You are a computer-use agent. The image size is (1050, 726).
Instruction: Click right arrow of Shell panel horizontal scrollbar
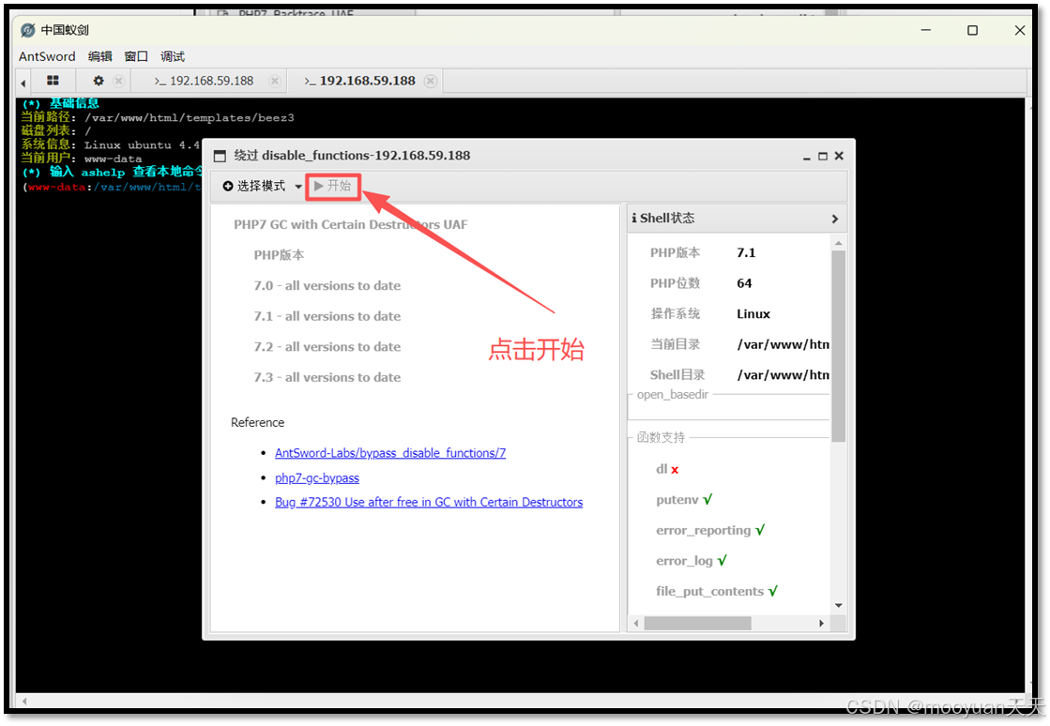point(822,623)
